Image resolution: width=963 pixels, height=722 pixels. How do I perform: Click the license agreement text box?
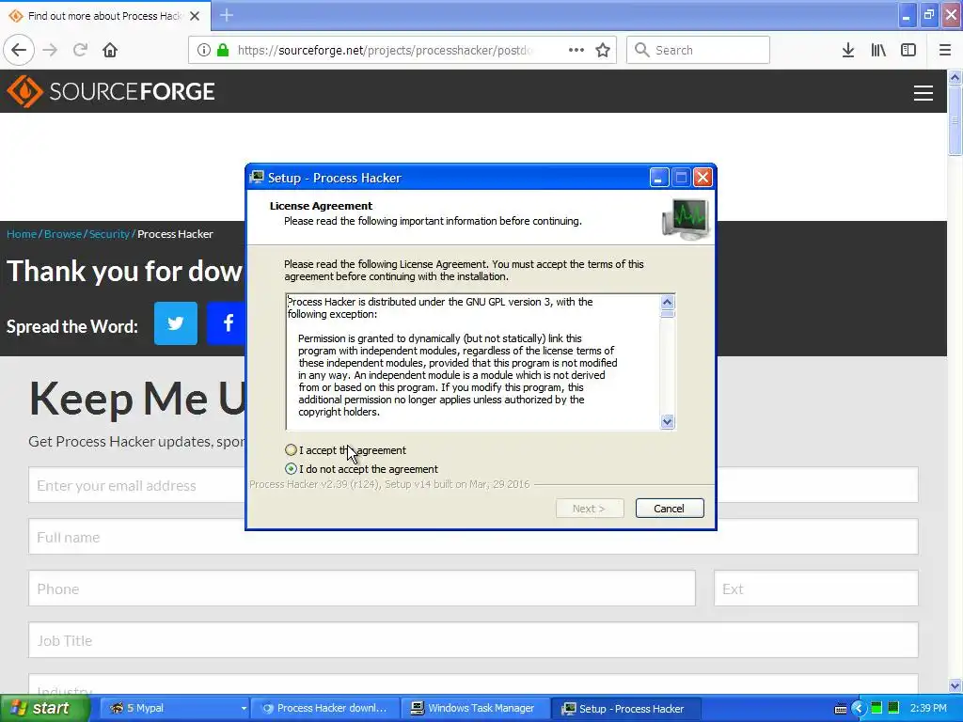(473, 362)
